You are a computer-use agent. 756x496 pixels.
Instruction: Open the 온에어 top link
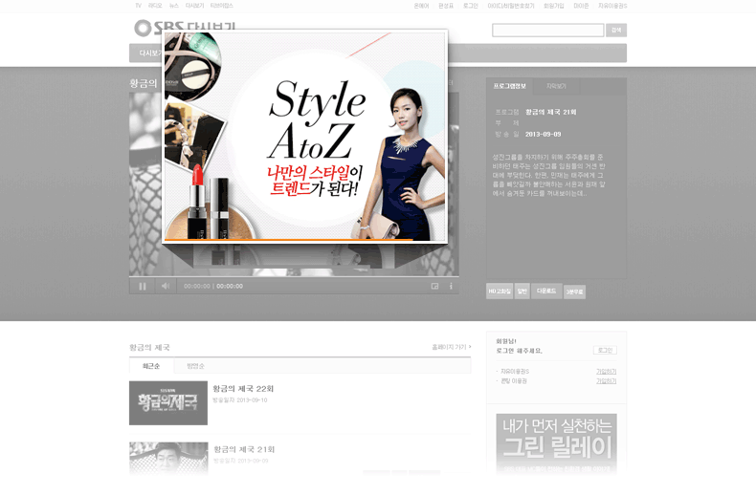(x=421, y=6)
